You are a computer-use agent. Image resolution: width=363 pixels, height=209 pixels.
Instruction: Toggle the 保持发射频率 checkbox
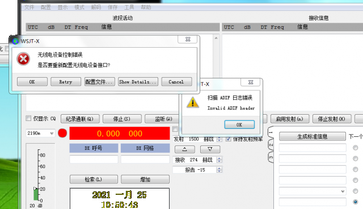228,139
